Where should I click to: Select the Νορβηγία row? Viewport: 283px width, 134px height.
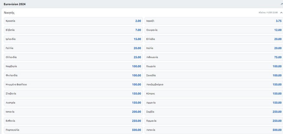coord(73,66)
